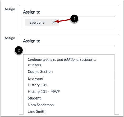Click the black numbered badge 1
The height and width of the screenshot is (117, 124).
pos(74,19)
